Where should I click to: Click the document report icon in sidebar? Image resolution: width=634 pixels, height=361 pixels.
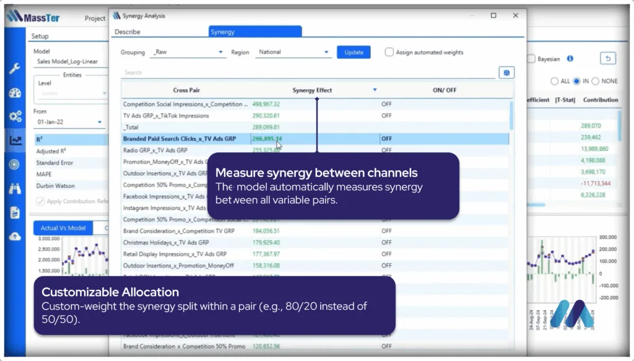(15, 212)
